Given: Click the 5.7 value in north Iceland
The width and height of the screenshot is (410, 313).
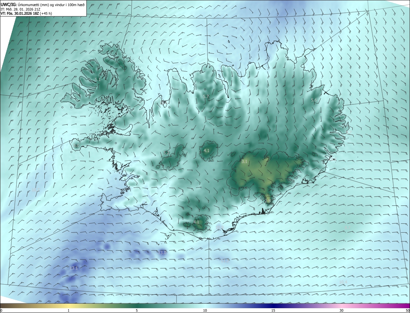Looking at the screenshot, I should 206,96.
